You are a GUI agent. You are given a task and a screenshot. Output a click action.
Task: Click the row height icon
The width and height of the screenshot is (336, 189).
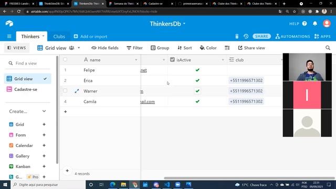(x=227, y=48)
